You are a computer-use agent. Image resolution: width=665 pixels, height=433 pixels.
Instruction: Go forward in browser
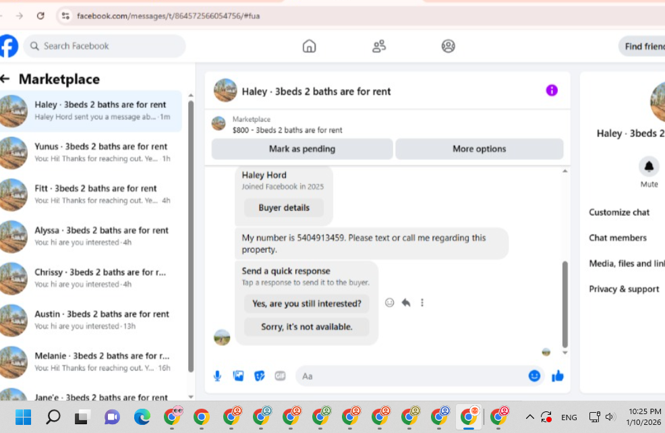(20, 16)
